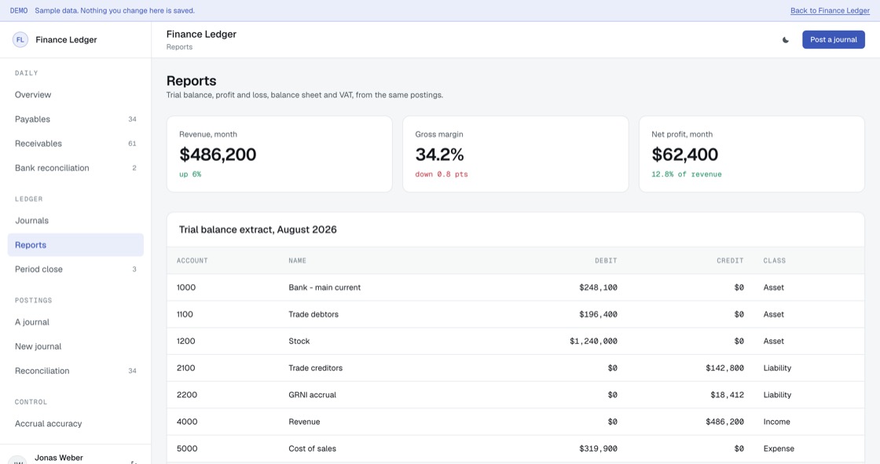The image size is (880, 464).
Task: Follow the Back to Finance Ledger link
Action: point(830,11)
